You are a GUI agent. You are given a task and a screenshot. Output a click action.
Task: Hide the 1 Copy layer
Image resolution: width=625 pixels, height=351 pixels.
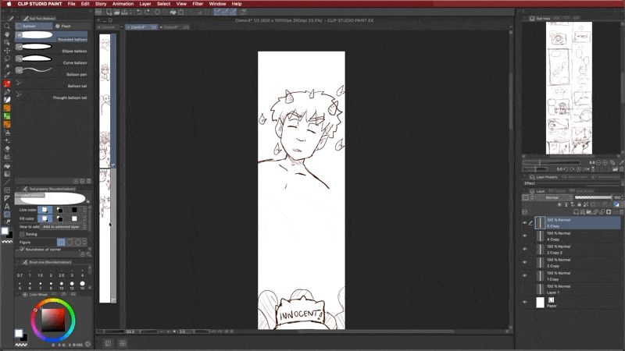(524, 275)
